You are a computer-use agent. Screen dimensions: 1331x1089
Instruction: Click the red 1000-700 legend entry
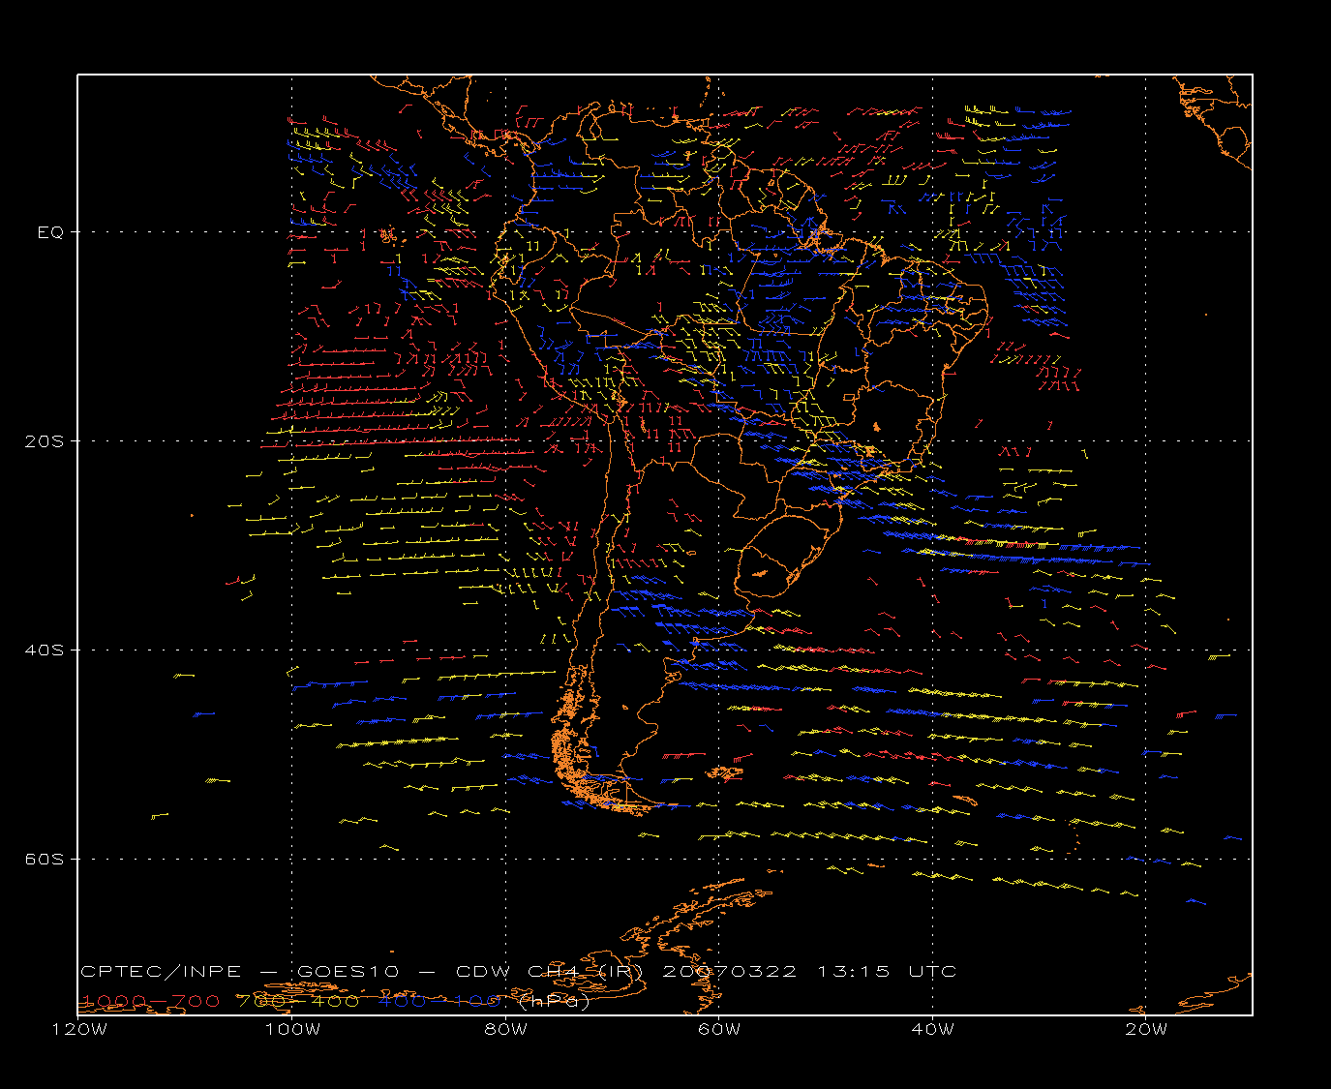click(x=150, y=1001)
